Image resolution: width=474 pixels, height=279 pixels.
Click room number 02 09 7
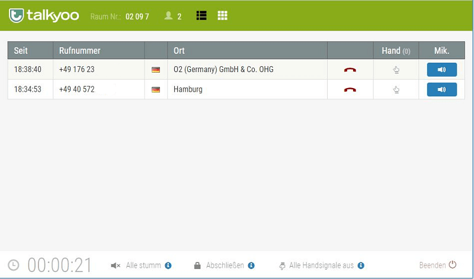click(x=137, y=17)
